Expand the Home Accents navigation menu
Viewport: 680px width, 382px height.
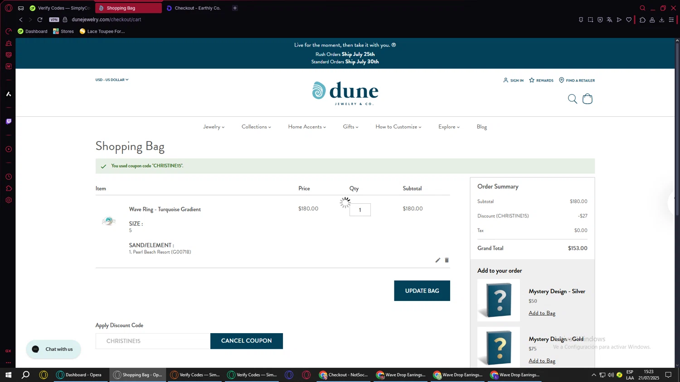(307, 127)
